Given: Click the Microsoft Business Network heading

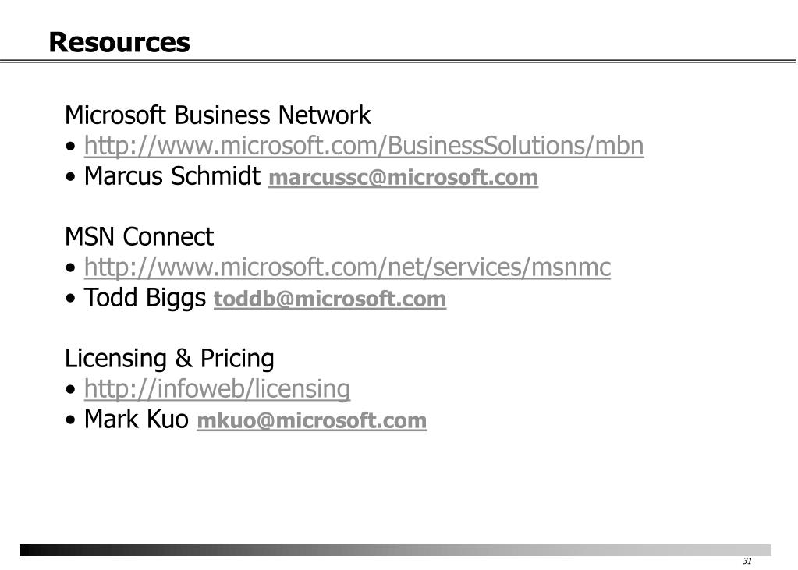Looking at the screenshot, I should pos(218,115).
